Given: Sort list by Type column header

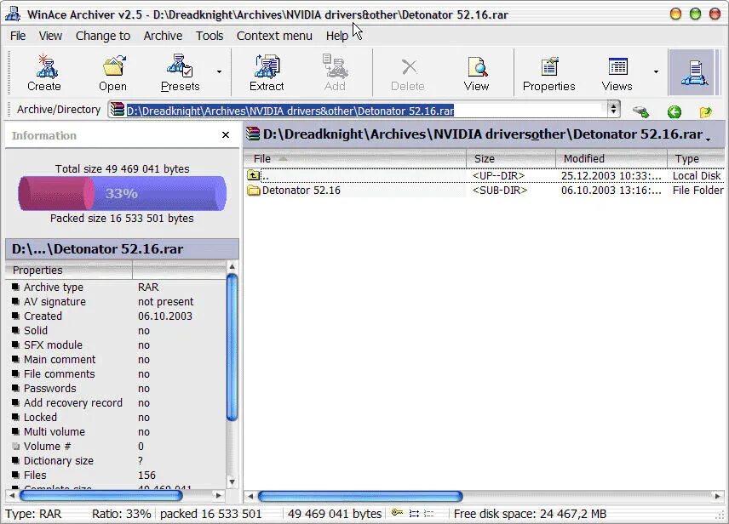Looking at the screenshot, I should click(696, 159).
